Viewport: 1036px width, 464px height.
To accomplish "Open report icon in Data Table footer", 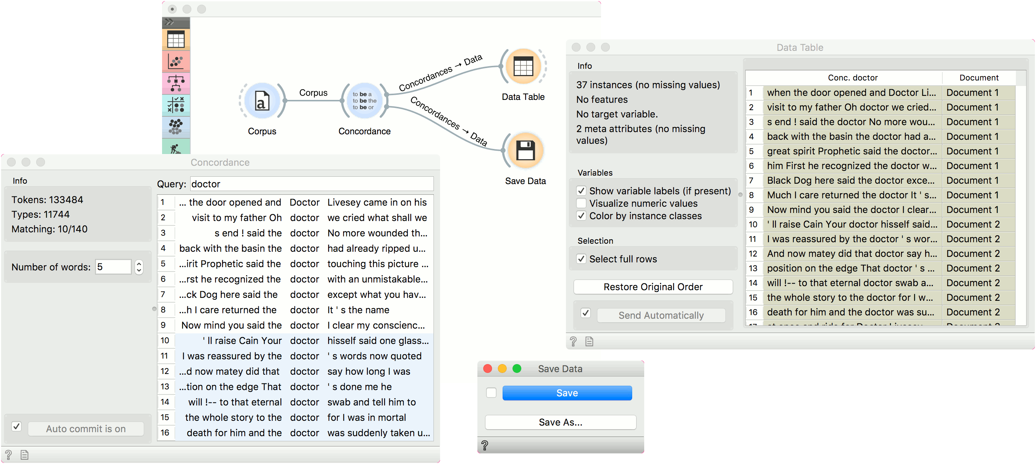I will (x=589, y=341).
